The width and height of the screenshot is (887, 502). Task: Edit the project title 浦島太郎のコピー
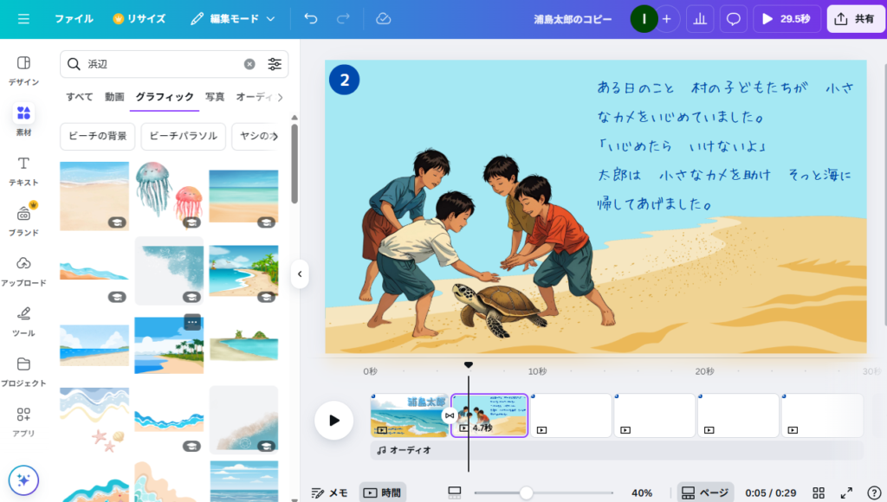[x=573, y=19]
